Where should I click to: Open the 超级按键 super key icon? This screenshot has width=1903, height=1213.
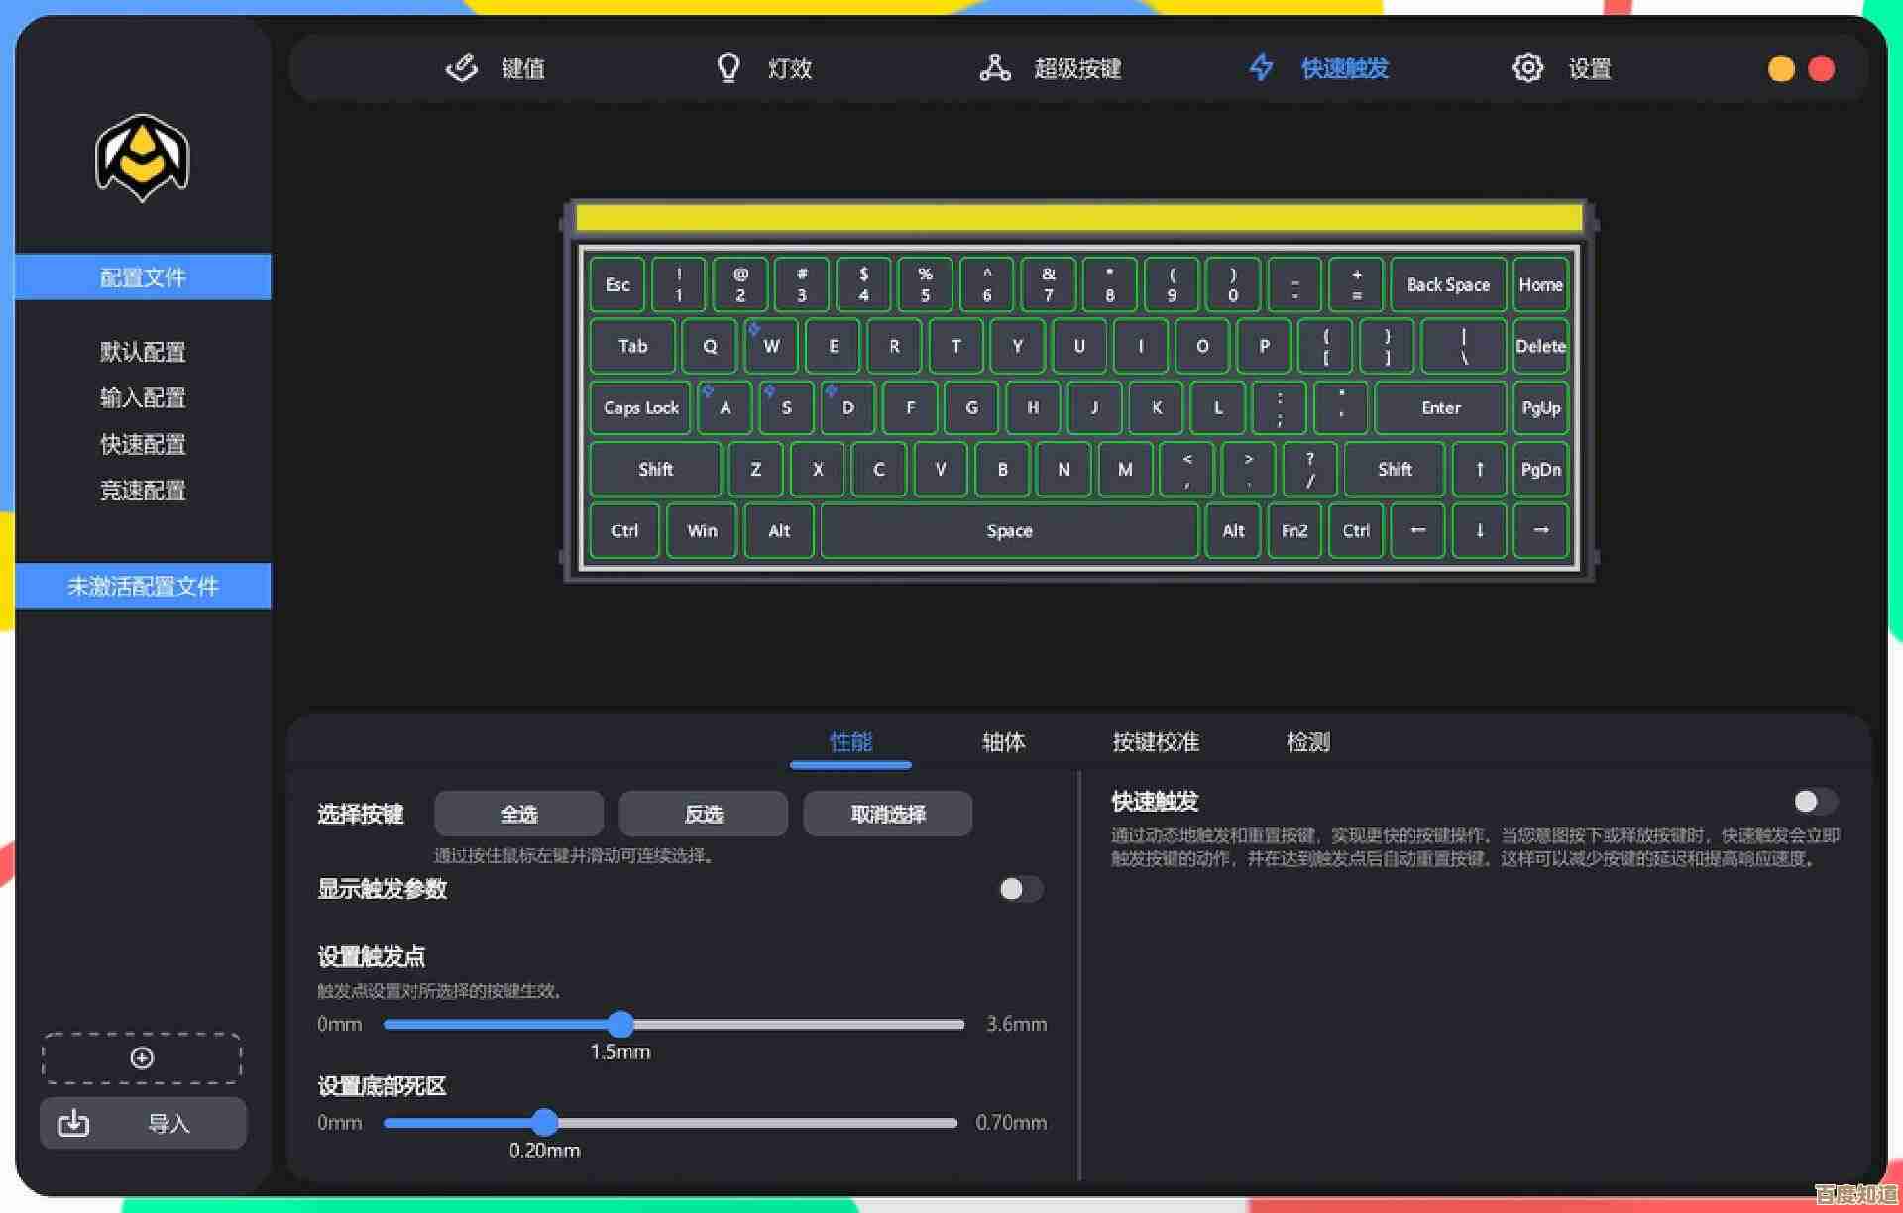coord(994,67)
